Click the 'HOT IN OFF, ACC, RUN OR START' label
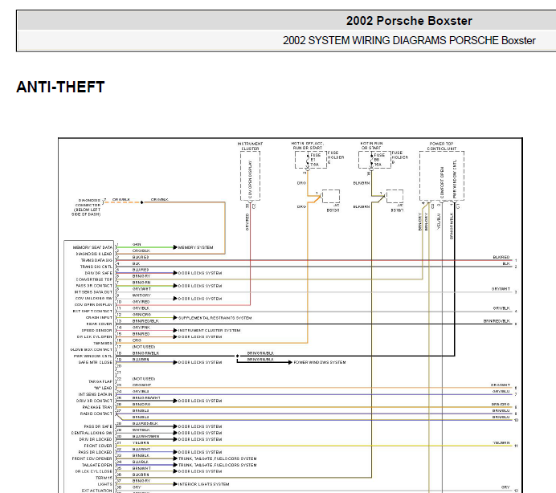The width and height of the screenshot is (556, 493). [x=308, y=145]
